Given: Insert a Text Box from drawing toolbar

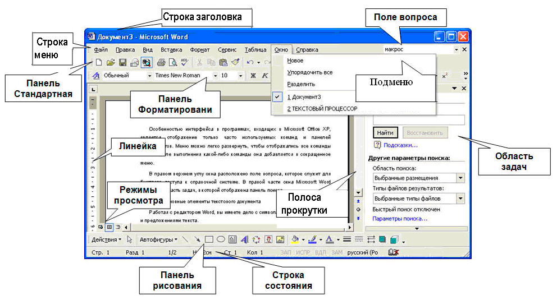Looking at the screenshot, I should [x=232, y=239].
